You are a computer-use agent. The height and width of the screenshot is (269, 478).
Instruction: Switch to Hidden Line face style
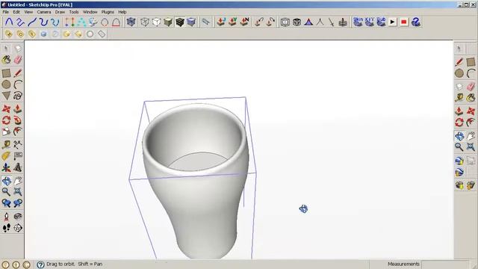pyautogui.click(x=156, y=22)
